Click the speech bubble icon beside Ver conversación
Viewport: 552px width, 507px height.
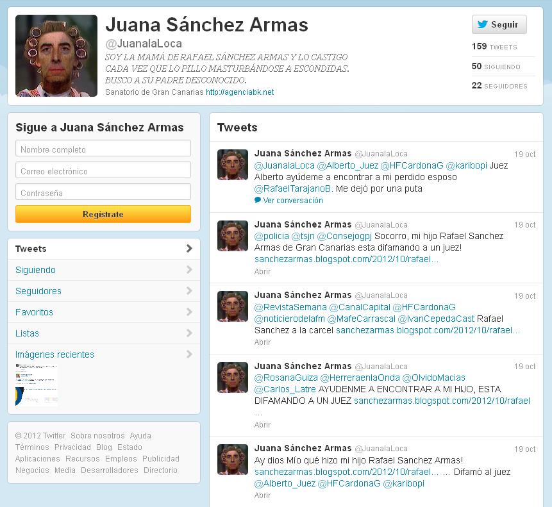258,200
